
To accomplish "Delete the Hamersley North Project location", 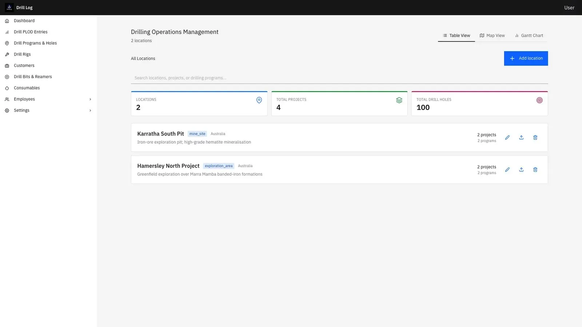I will click(x=535, y=170).
